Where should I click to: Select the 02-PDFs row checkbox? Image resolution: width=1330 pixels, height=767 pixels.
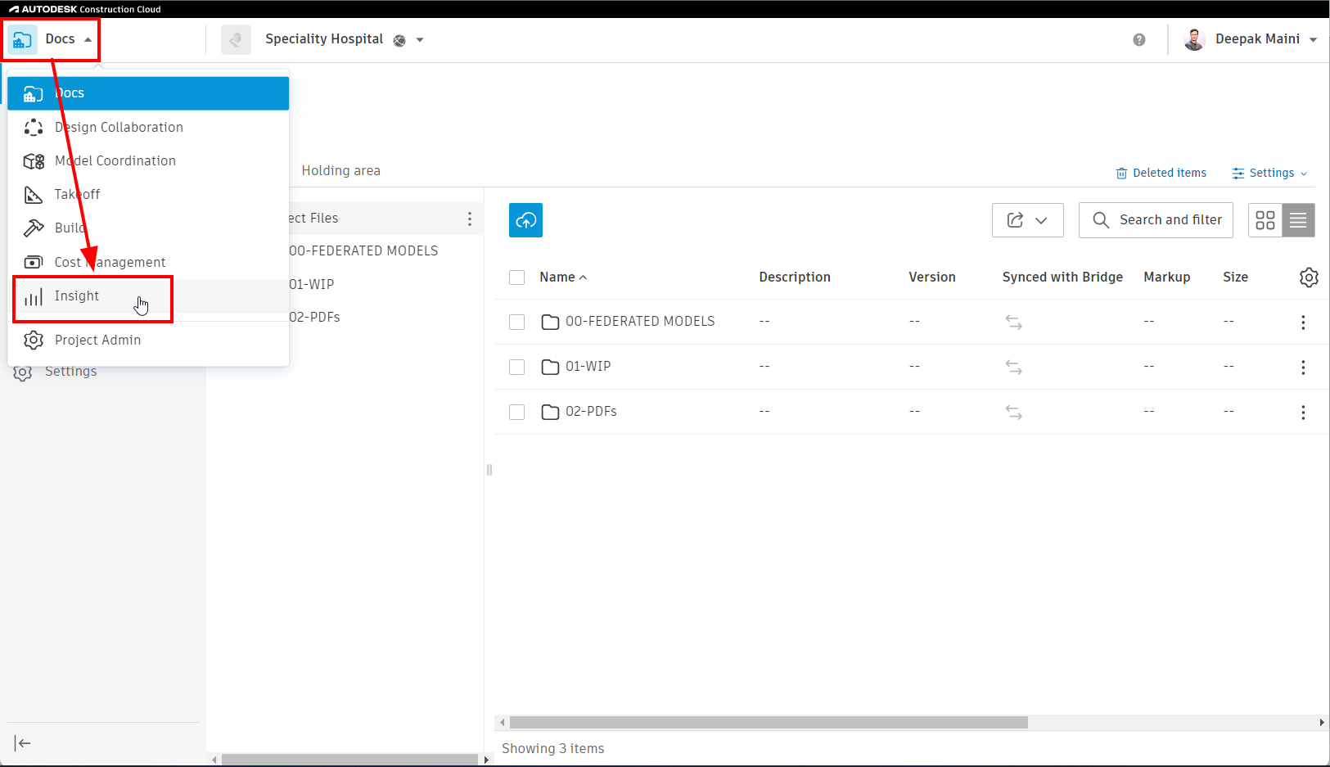517,412
